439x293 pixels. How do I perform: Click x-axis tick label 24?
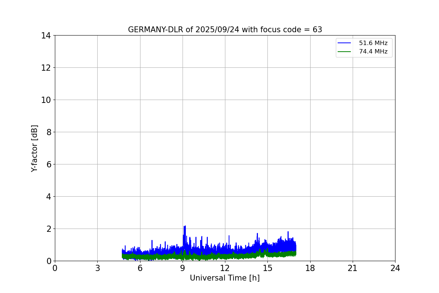pos(395,268)
